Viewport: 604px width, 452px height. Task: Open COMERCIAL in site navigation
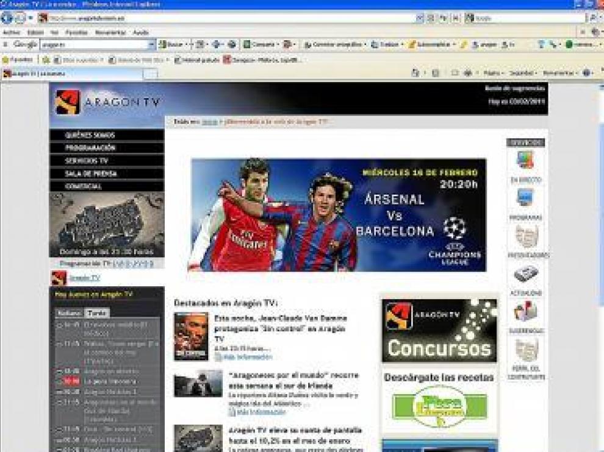click(107, 186)
